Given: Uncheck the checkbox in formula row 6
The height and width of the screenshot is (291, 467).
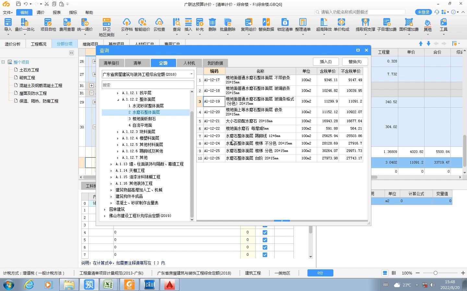Looking at the screenshot, I should tap(265, 247).
